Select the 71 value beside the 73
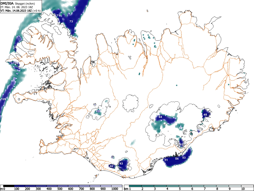This screenshot has height=191, width=254. (x=58, y=16)
